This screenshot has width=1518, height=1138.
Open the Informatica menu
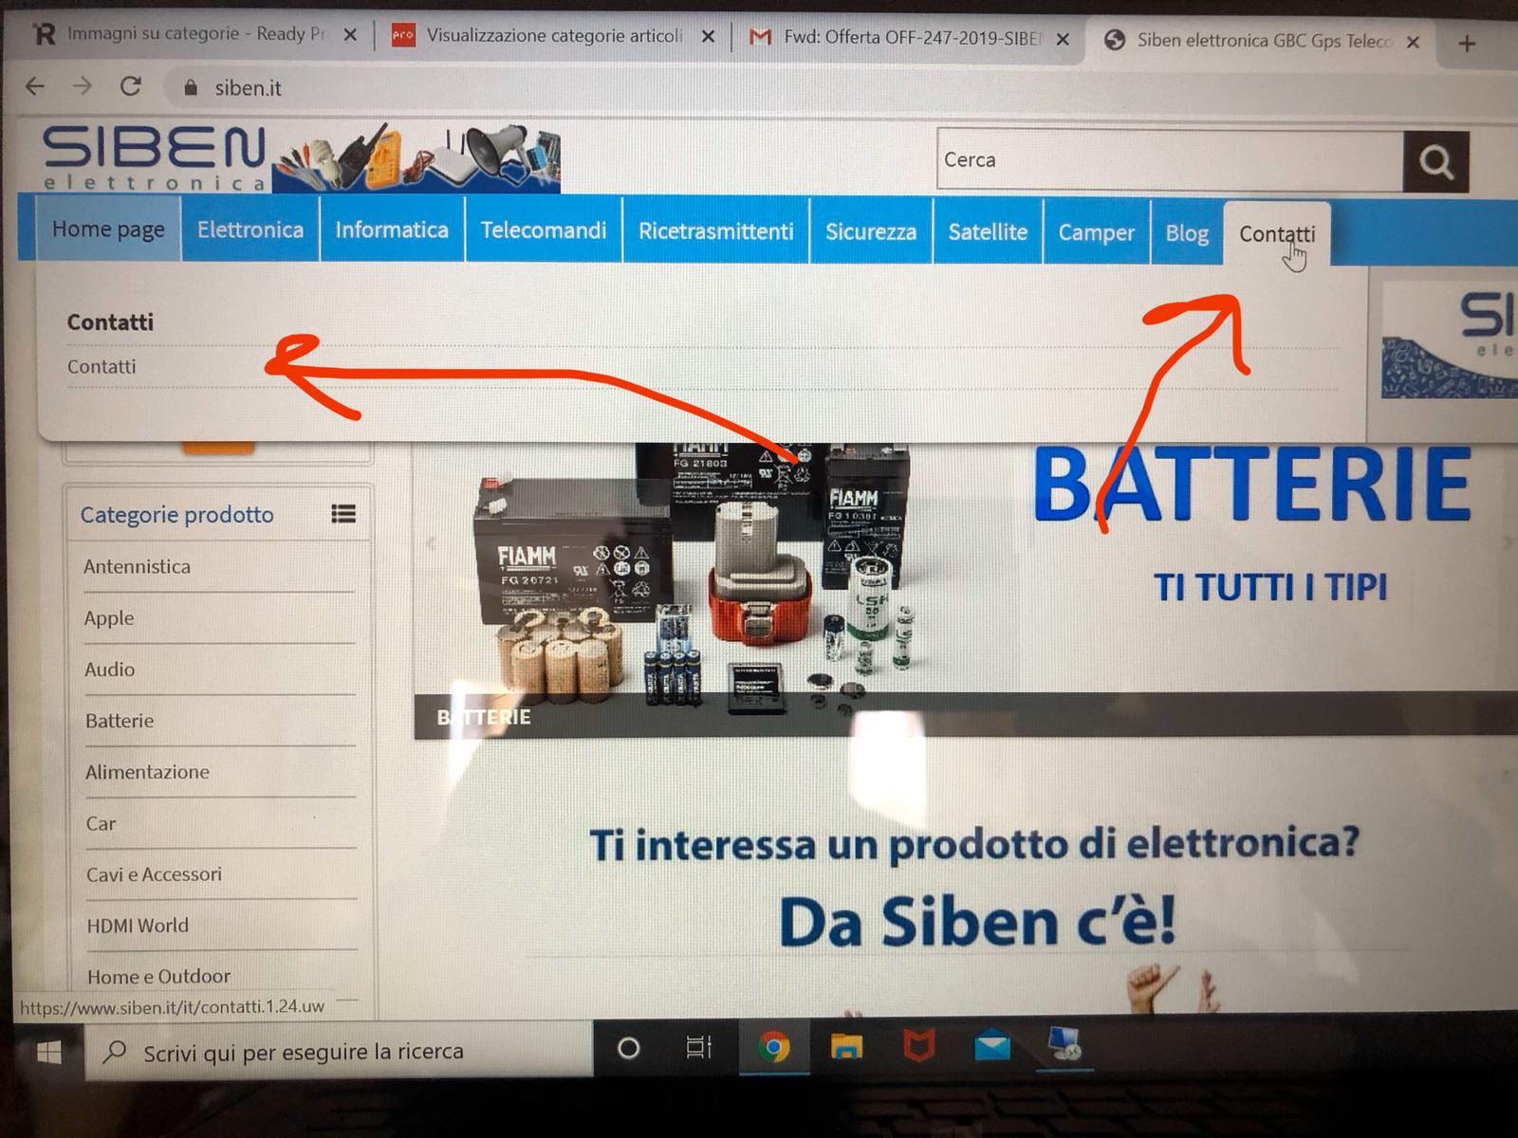coord(392,230)
